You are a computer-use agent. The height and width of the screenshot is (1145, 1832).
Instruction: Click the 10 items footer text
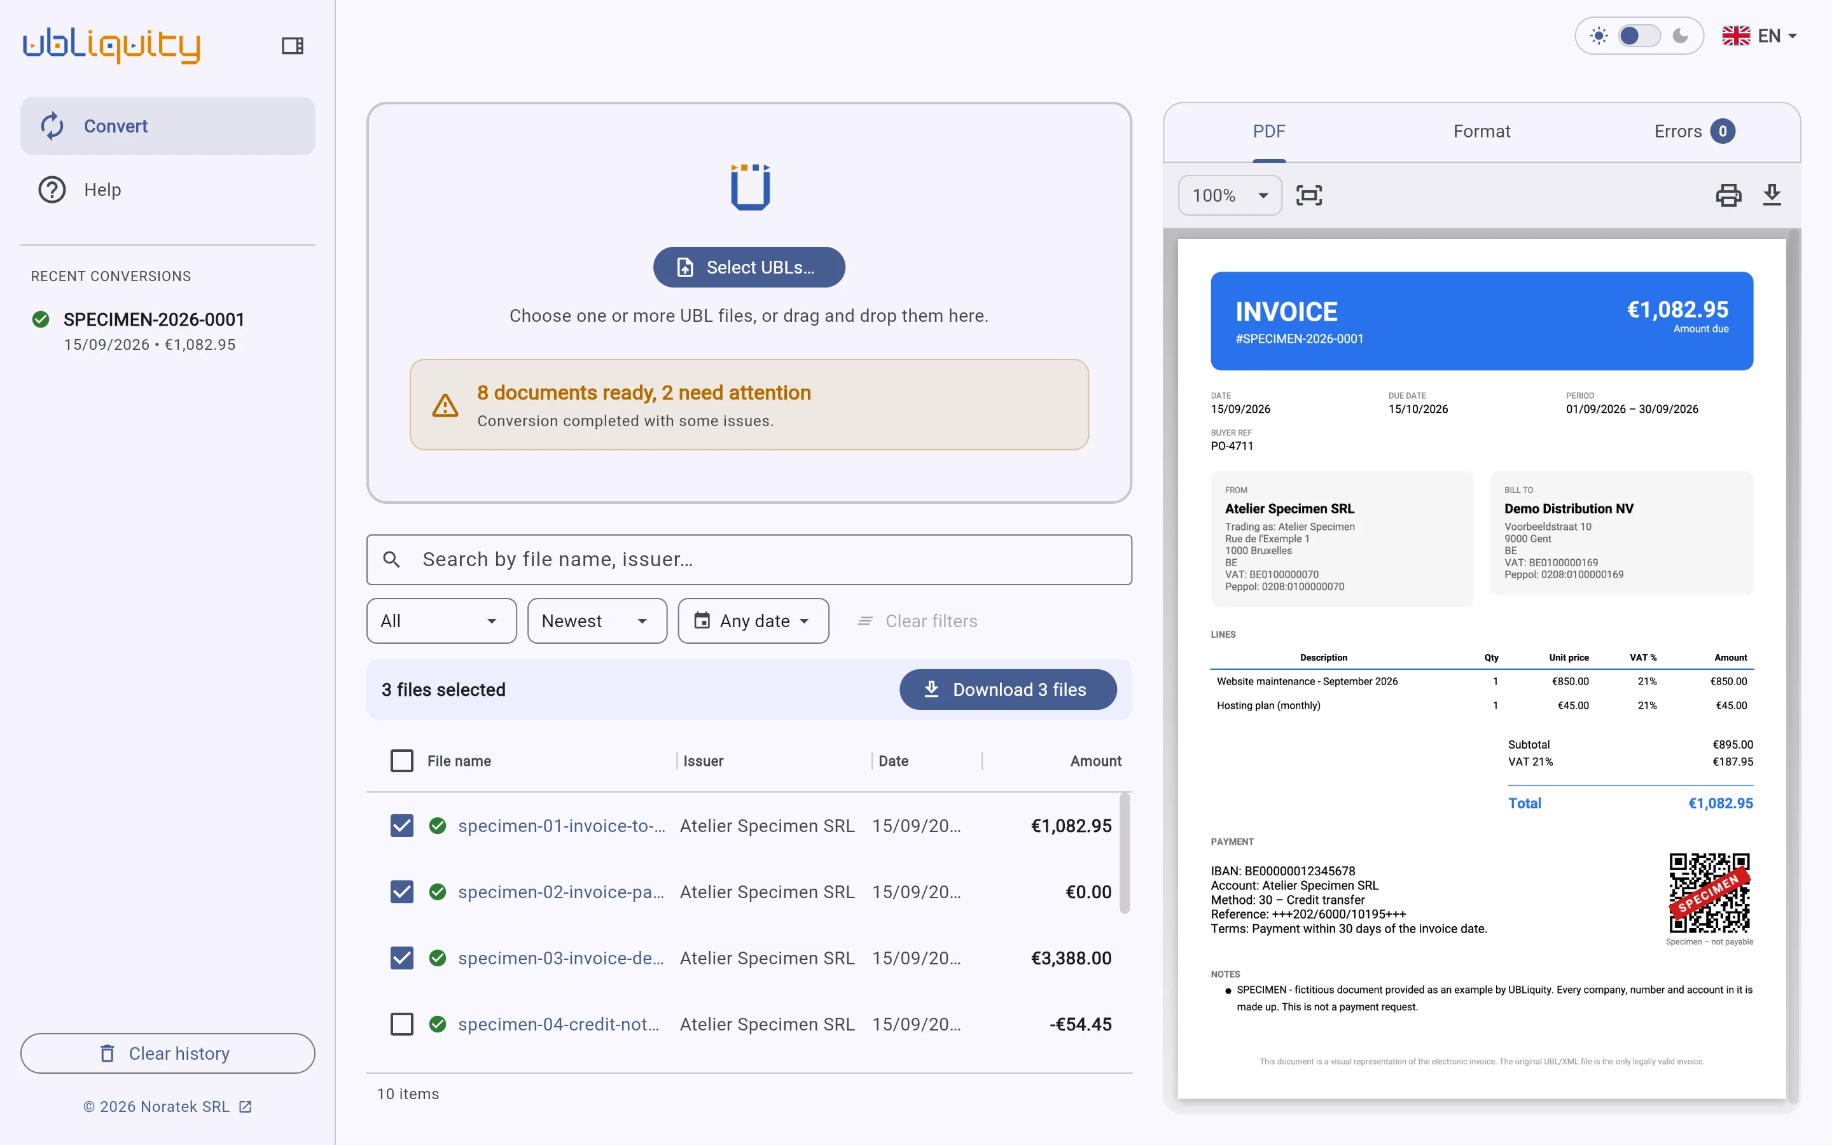click(x=408, y=1093)
